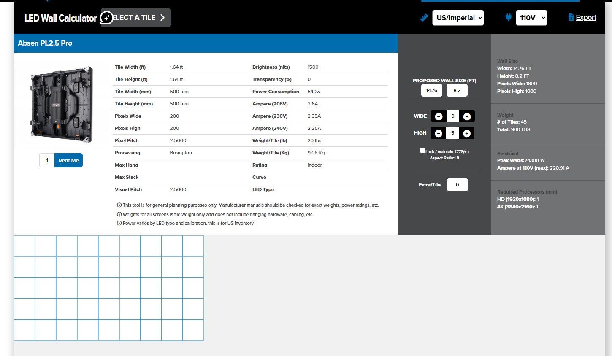Click the Extra/Tile input field
The height and width of the screenshot is (356, 612).
coord(457,185)
